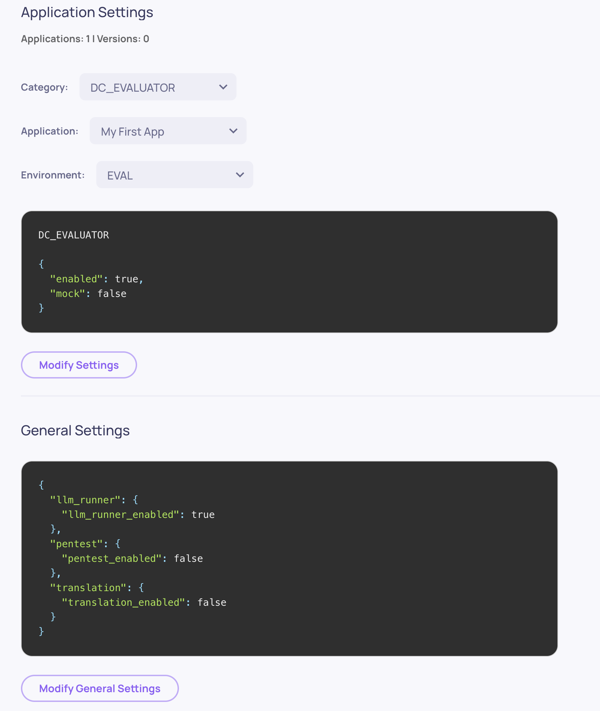Click the Environment: label
This screenshot has width=600, height=711.
(53, 175)
